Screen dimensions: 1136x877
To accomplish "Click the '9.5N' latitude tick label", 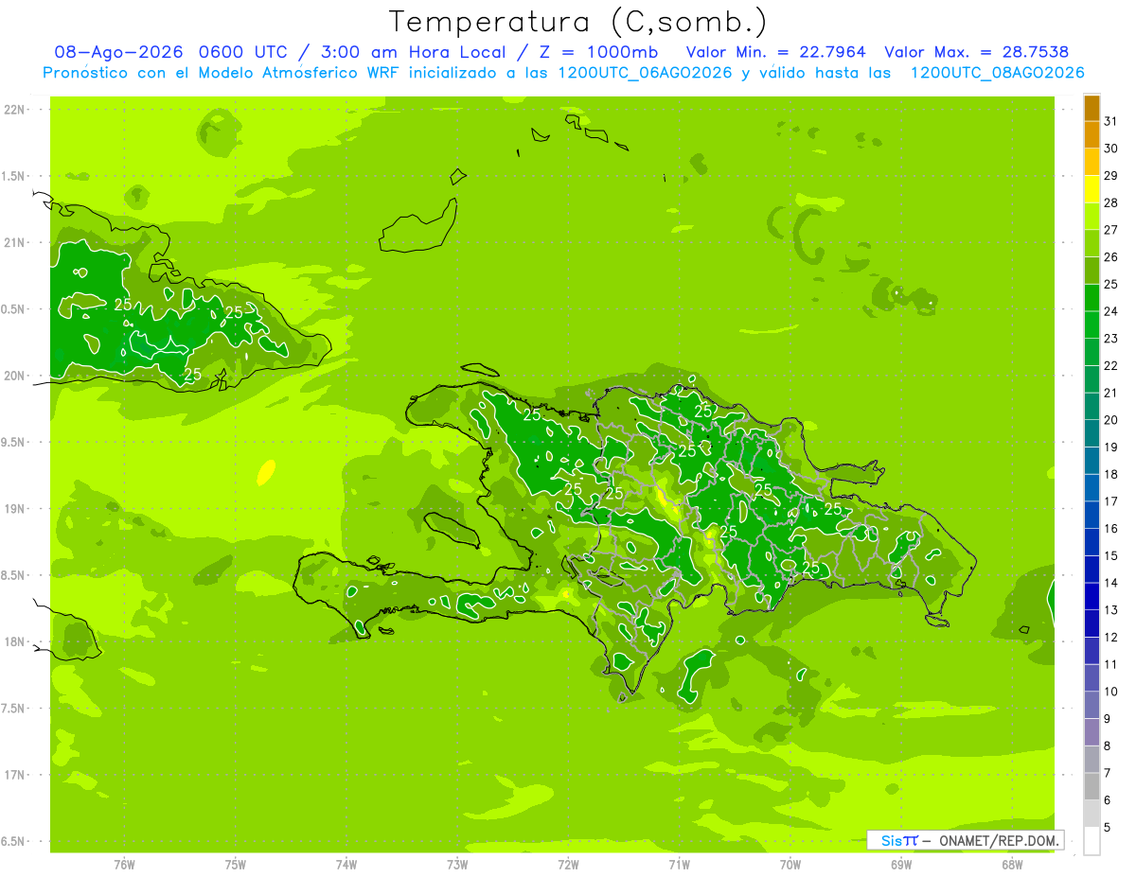I will pyautogui.click(x=13, y=442).
